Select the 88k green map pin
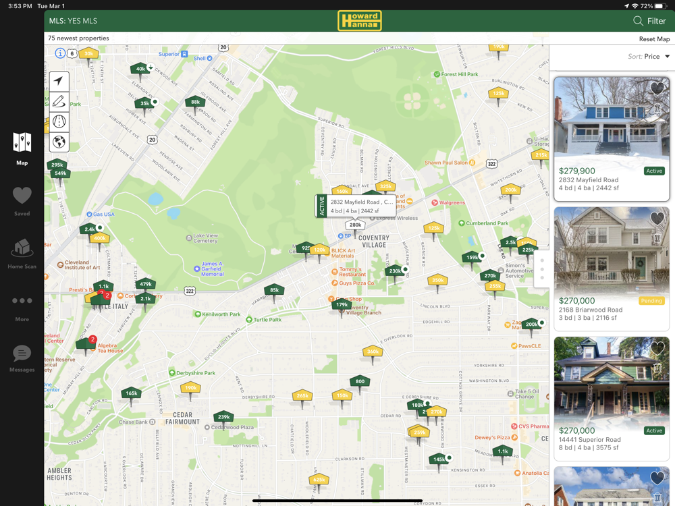 click(x=195, y=103)
